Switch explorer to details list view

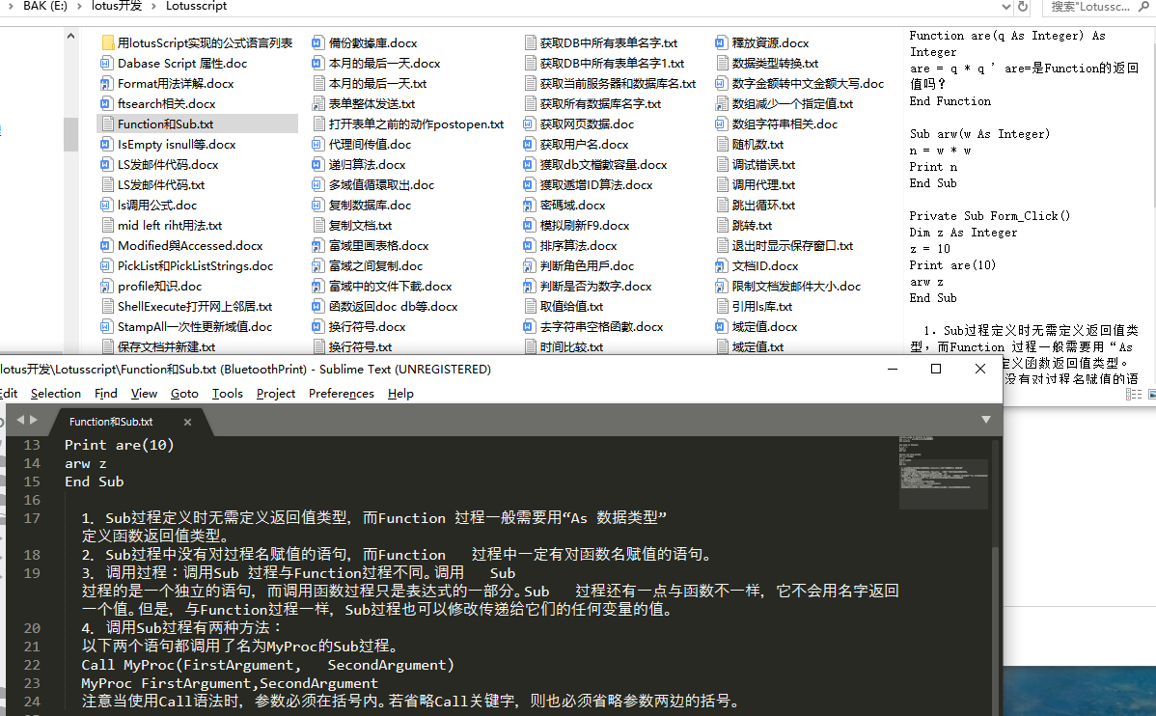click(x=1134, y=394)
